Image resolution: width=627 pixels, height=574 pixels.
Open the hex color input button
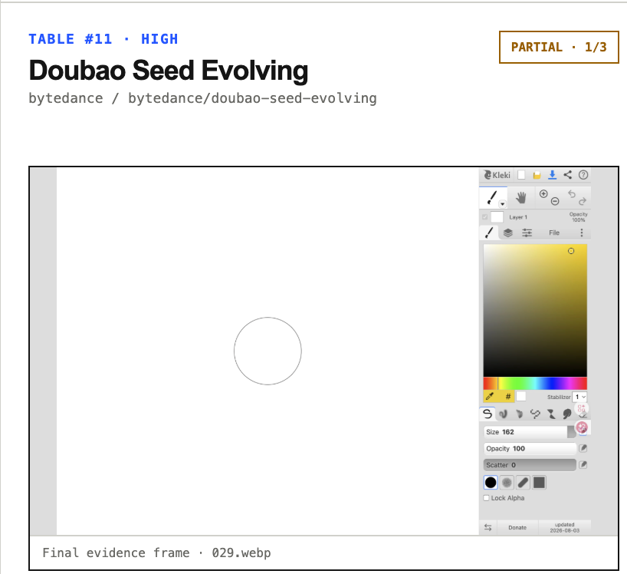point(507,396)
